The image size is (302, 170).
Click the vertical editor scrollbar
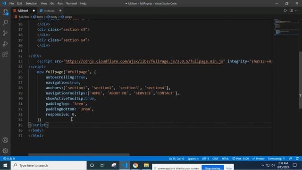click(300, 80)
